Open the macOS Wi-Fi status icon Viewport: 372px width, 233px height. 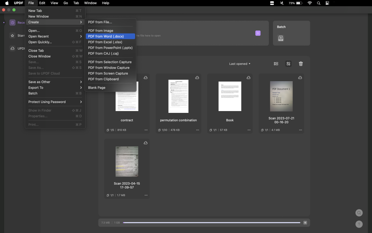(309, 3)
